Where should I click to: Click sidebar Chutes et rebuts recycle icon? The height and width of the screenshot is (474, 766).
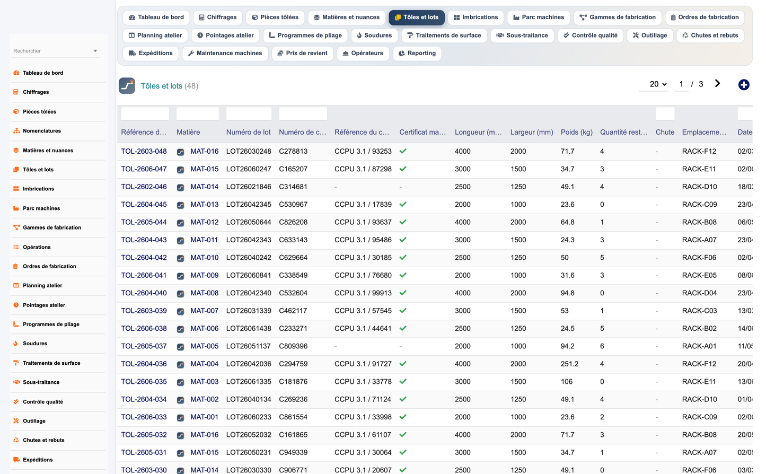pyautogui.click(x=16, y=440)
